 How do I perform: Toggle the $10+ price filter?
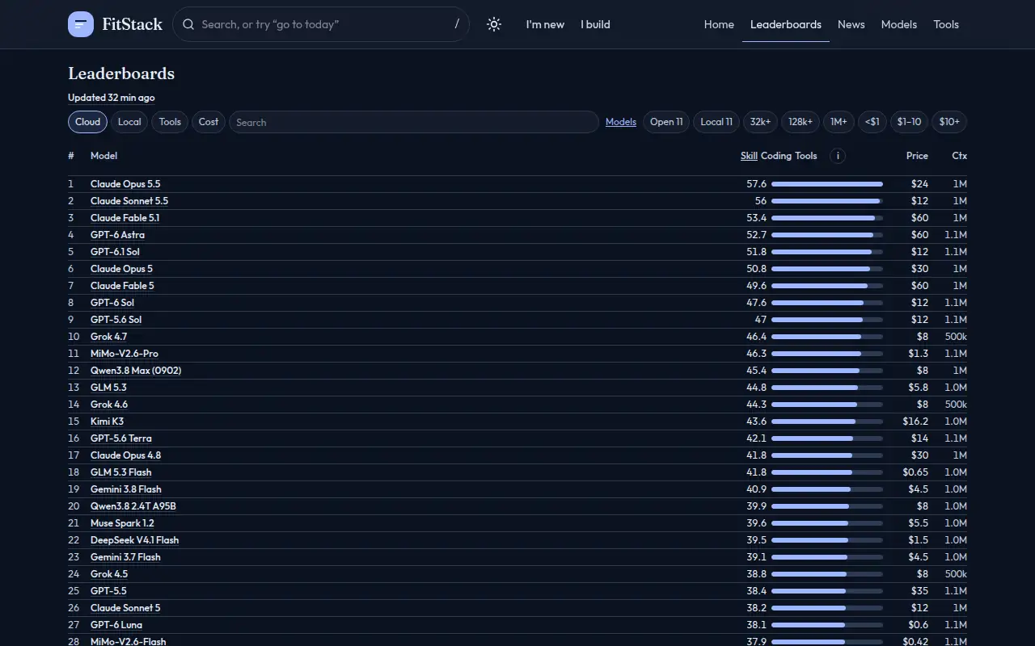(949, 122)
